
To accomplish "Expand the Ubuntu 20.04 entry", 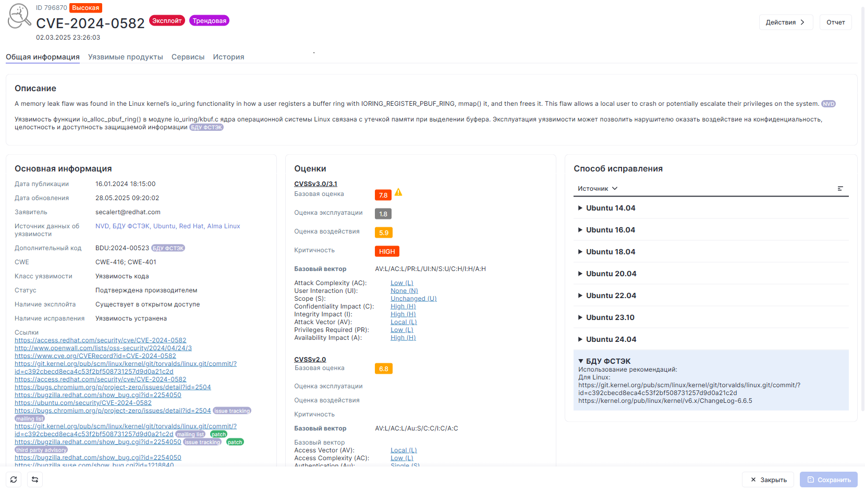I will click(711, 274).
